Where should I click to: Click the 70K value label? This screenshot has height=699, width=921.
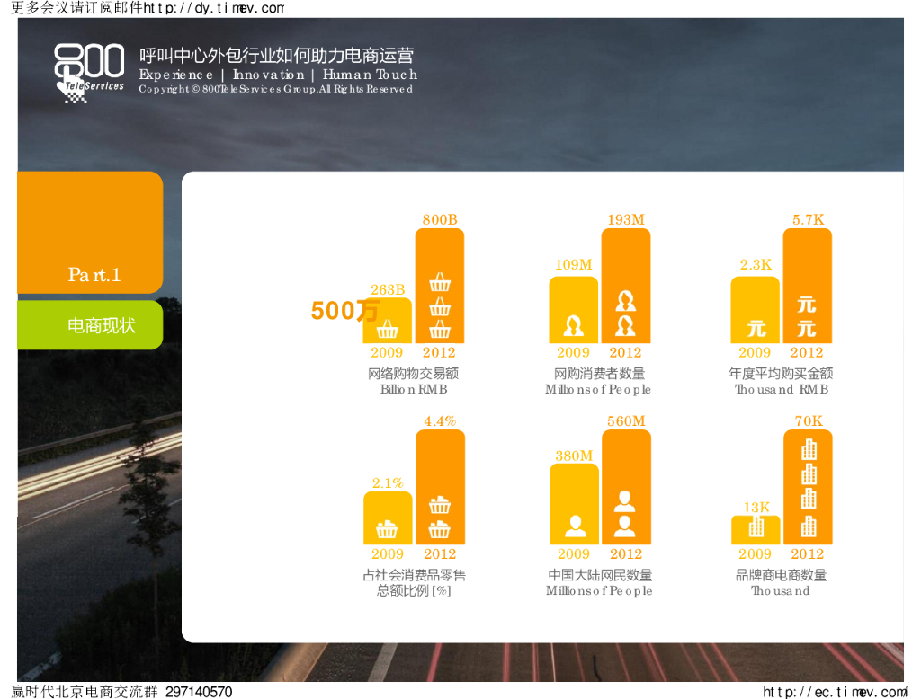[809, 420]
